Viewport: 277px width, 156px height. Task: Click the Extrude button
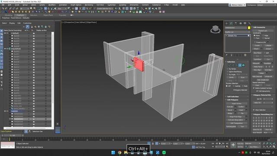(x=230, y=107)
